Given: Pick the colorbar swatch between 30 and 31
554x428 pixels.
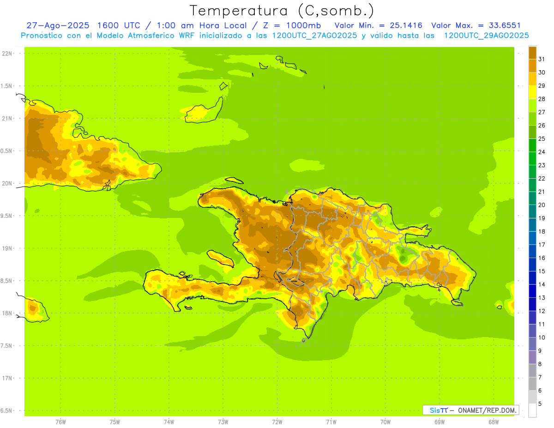Looking at the screenshot, I should click(532, 66).
